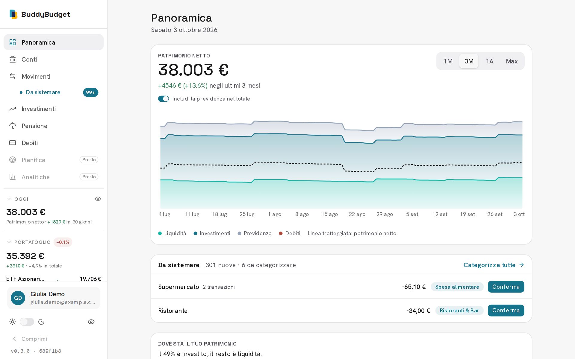575x359 pixels.
Task: Click the Pianifica target icon
Action: (13, 160)
